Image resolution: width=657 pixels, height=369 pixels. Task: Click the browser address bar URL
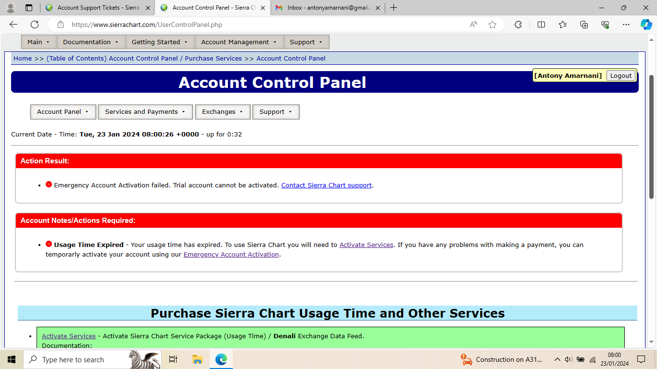147,25
